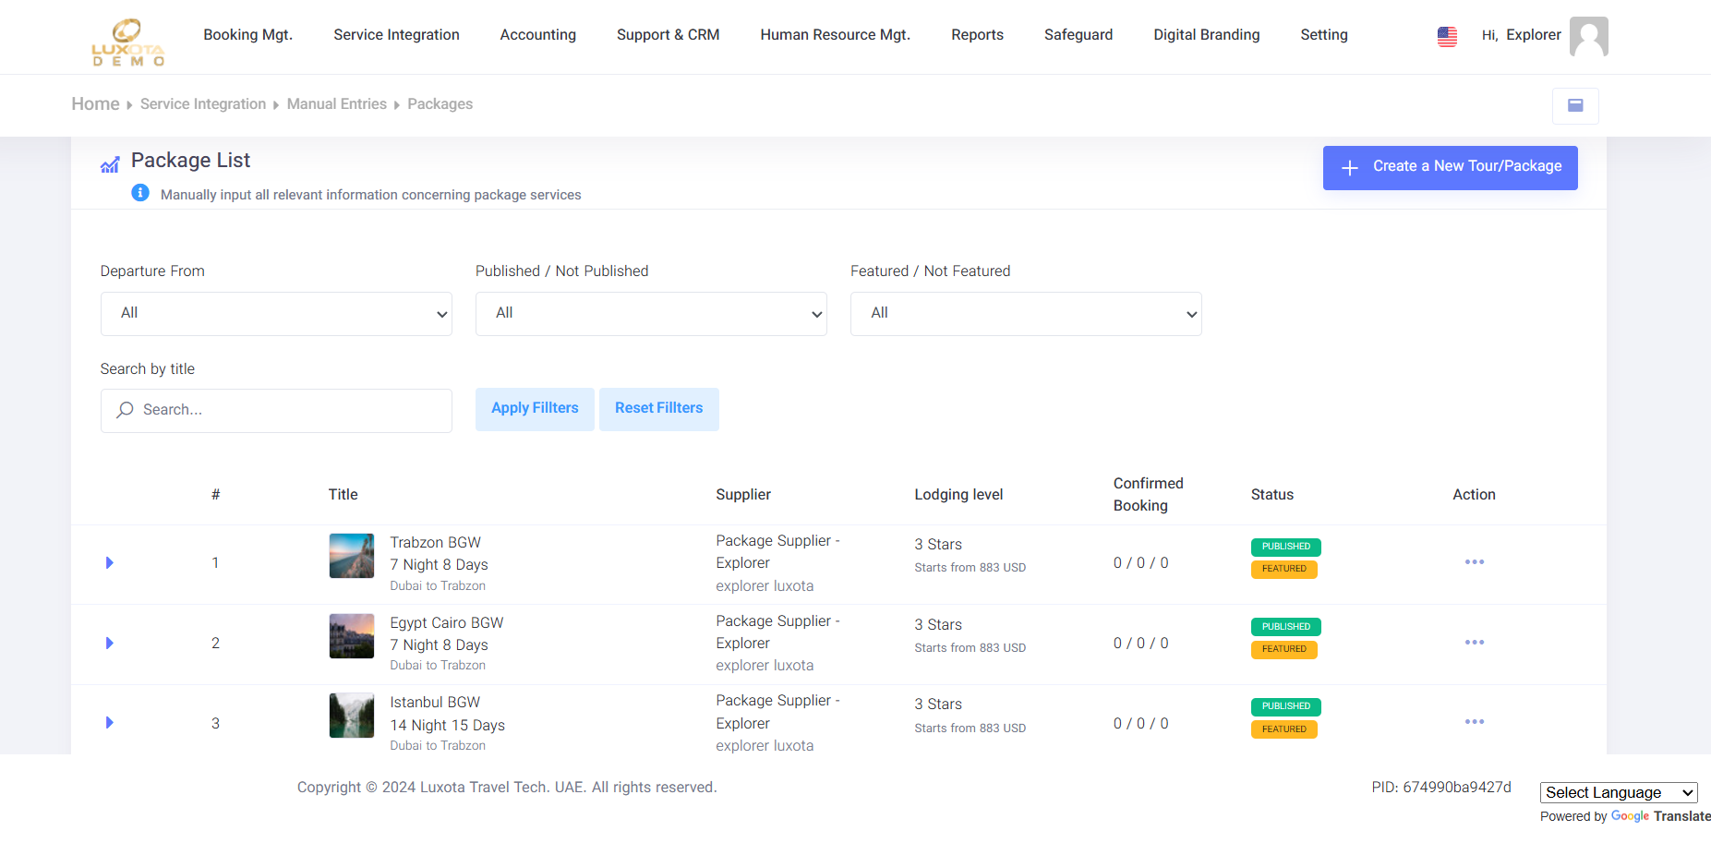Click the Create a New Tour/Package button
This screenshot has width=1711, height=843.
pyautogui.click(x=1450, y=167)
